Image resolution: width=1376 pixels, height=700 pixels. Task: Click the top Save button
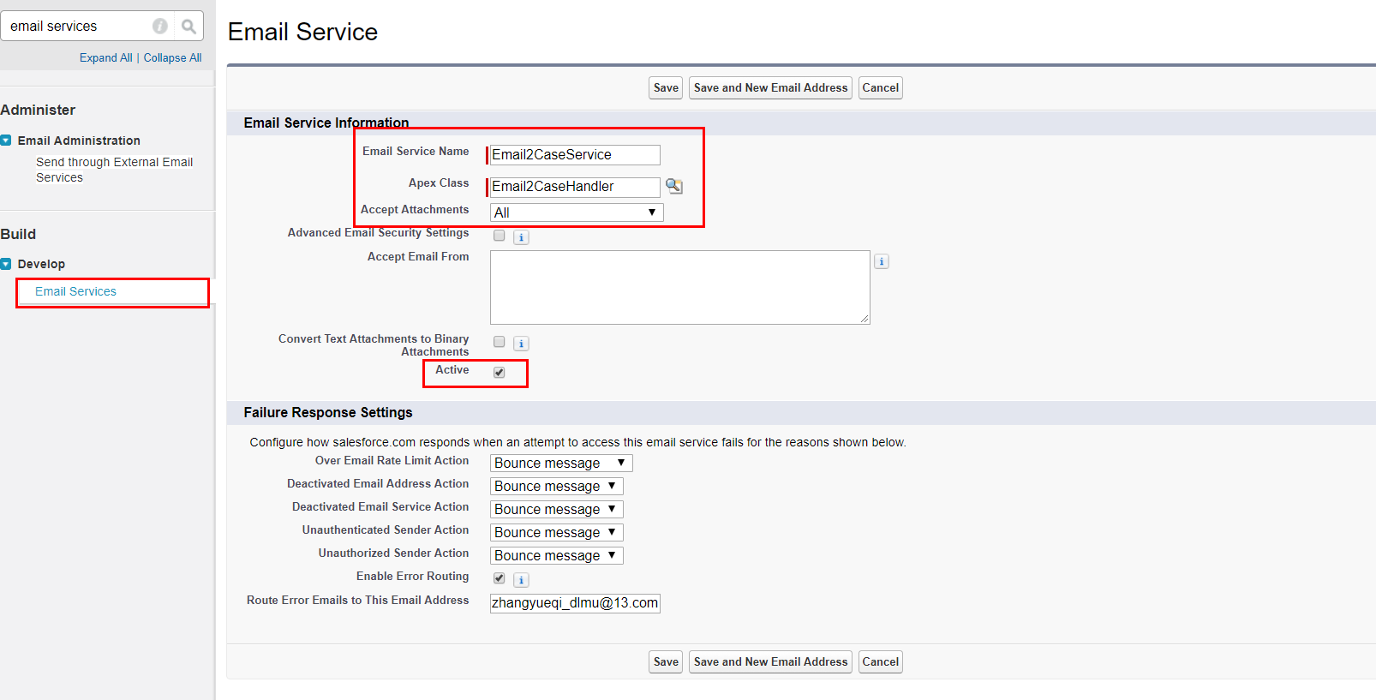click(x=666, y=87)
